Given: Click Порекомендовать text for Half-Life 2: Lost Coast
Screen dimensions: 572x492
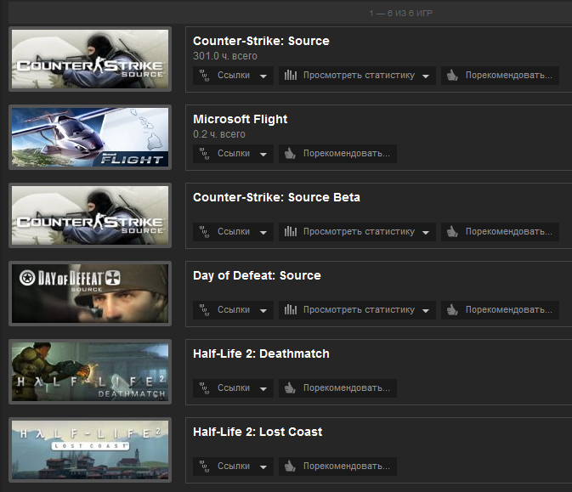Looking at the screenshot, I should (347, 466).
